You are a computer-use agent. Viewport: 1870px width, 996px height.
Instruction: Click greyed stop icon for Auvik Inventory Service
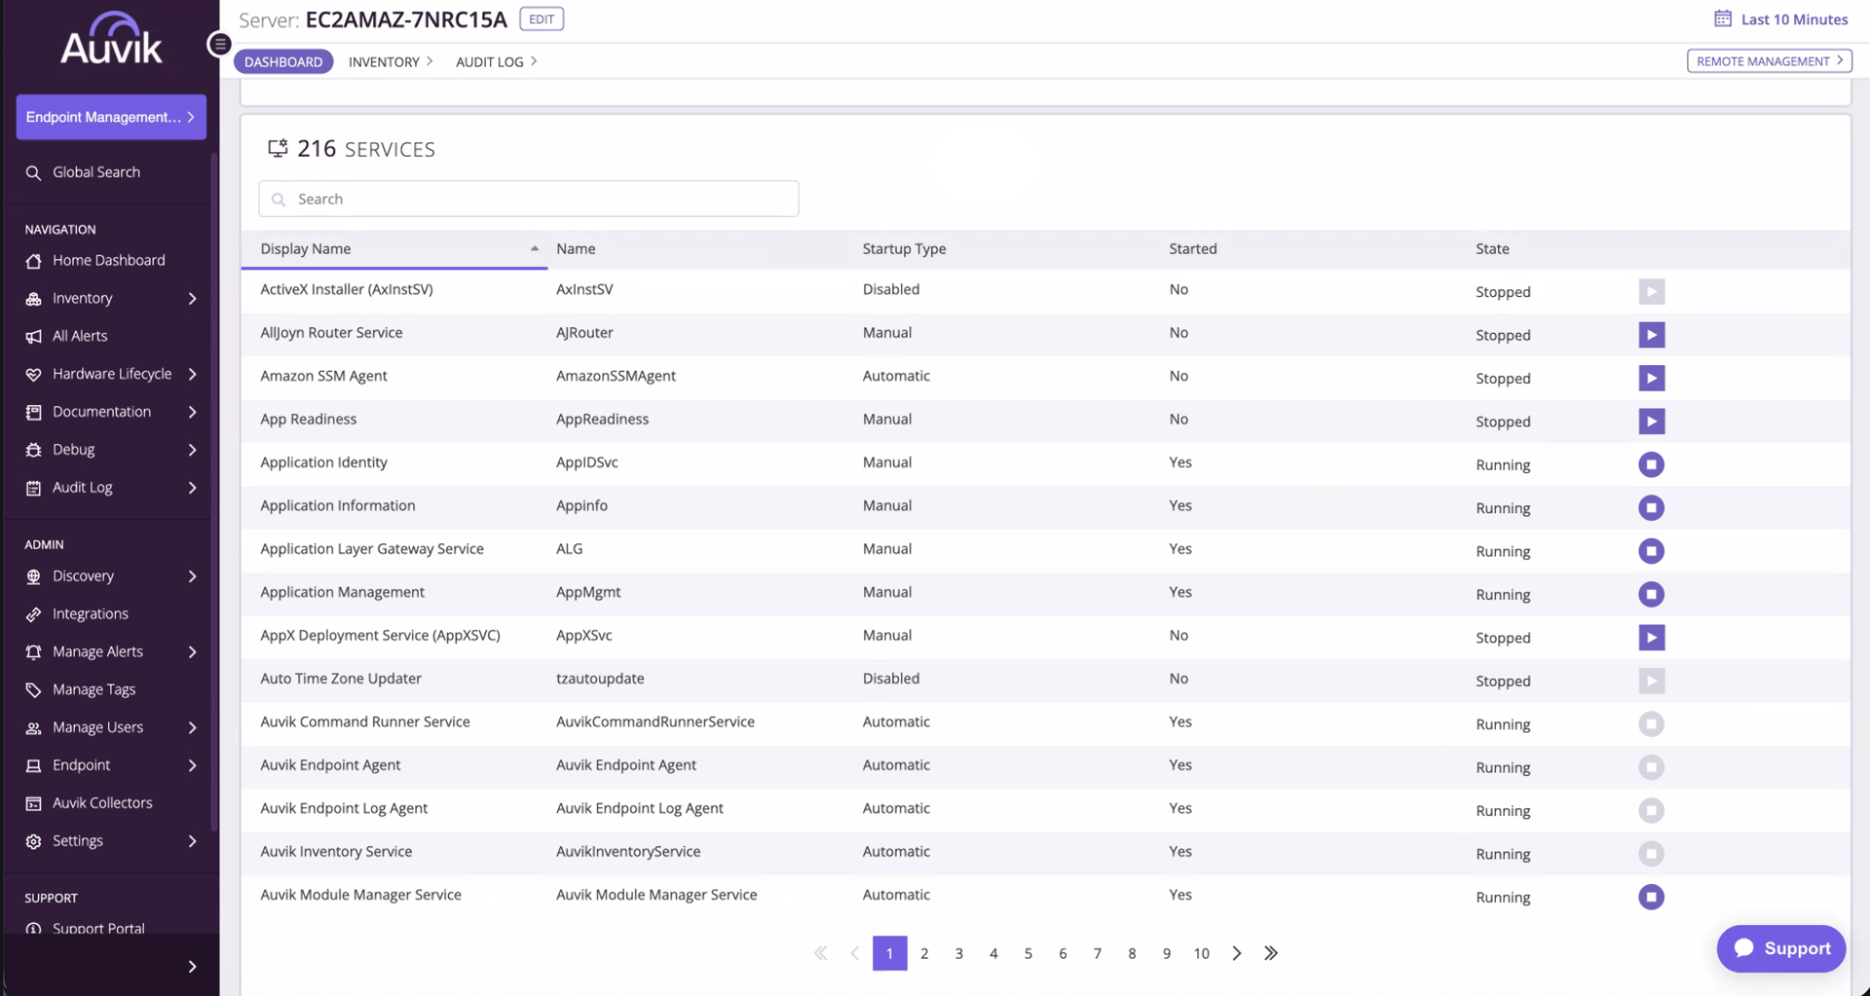[x=1651, y=854]
